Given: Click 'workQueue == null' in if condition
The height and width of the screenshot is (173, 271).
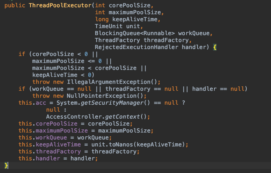Looking at the screenshot, I should [62, 89].
